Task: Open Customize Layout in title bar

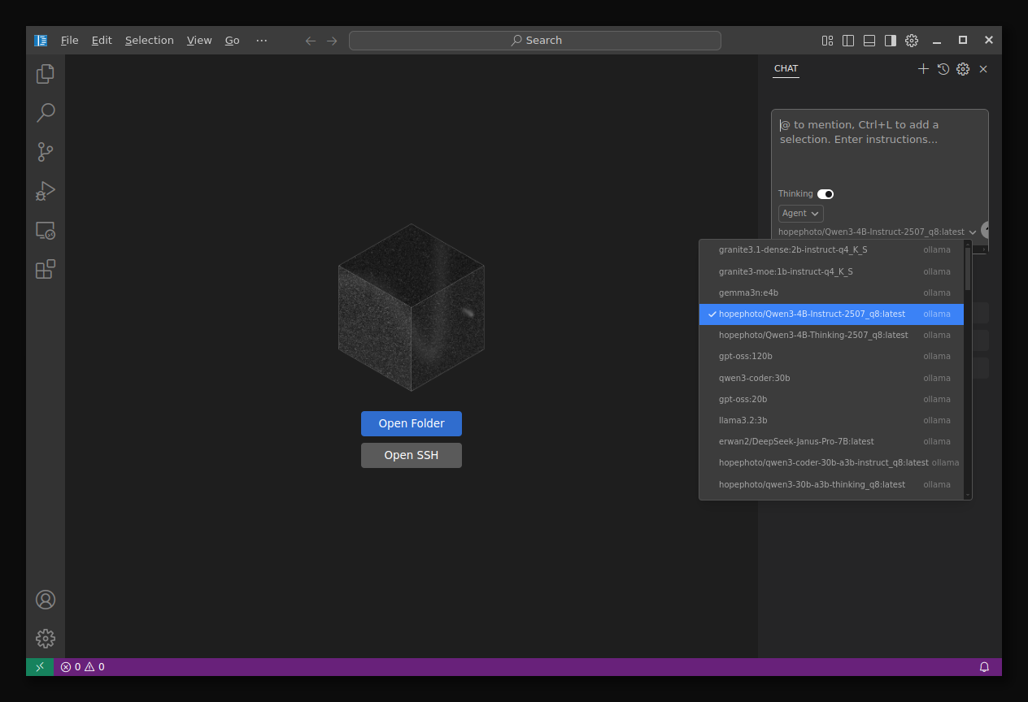Action: (x=827, y=41)
